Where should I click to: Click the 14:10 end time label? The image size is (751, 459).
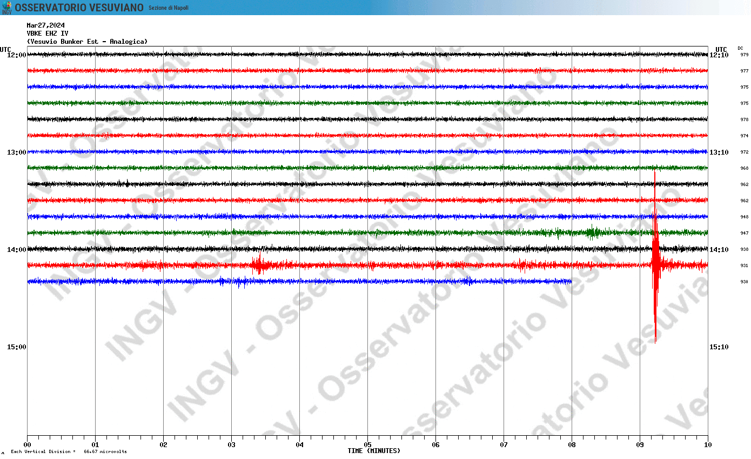[719, 249]
